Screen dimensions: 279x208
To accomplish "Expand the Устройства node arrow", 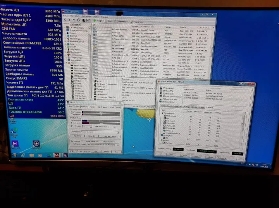I will point(66,49).
